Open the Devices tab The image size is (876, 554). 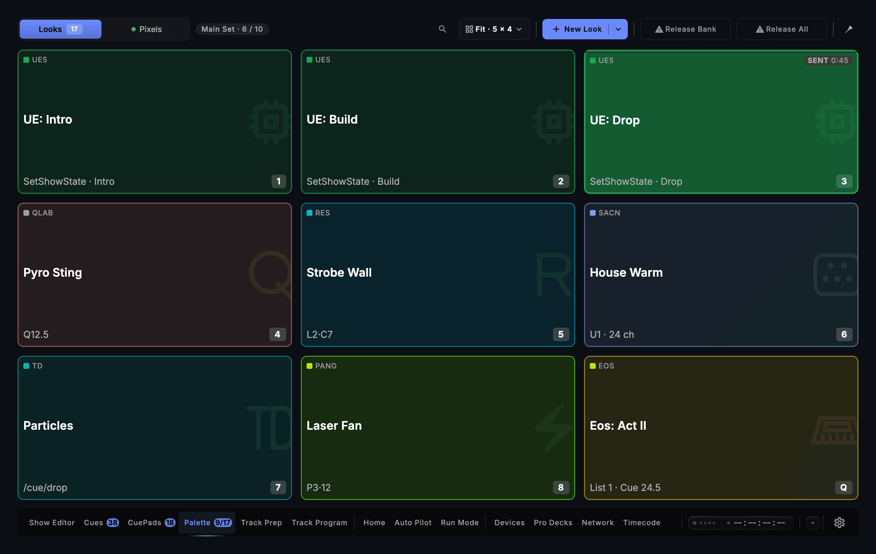click(x=509, y=523)
